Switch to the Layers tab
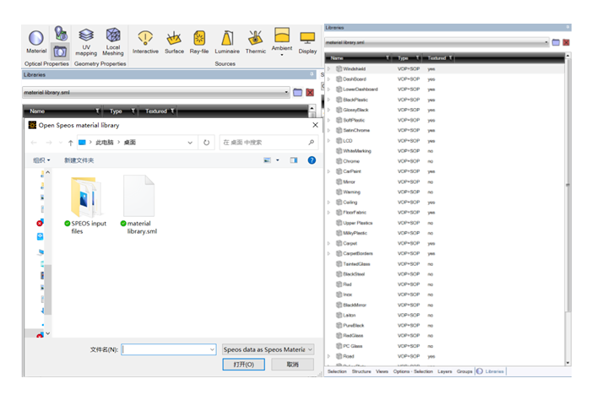The width and height of the screenshot is (591, 411). pyautogui.click(x=445, y=371)
